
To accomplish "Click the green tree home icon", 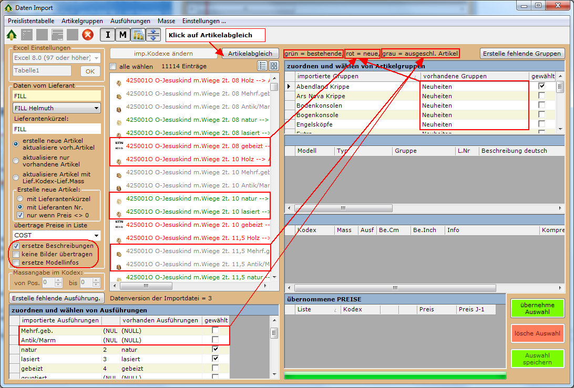I will [12, 35].
